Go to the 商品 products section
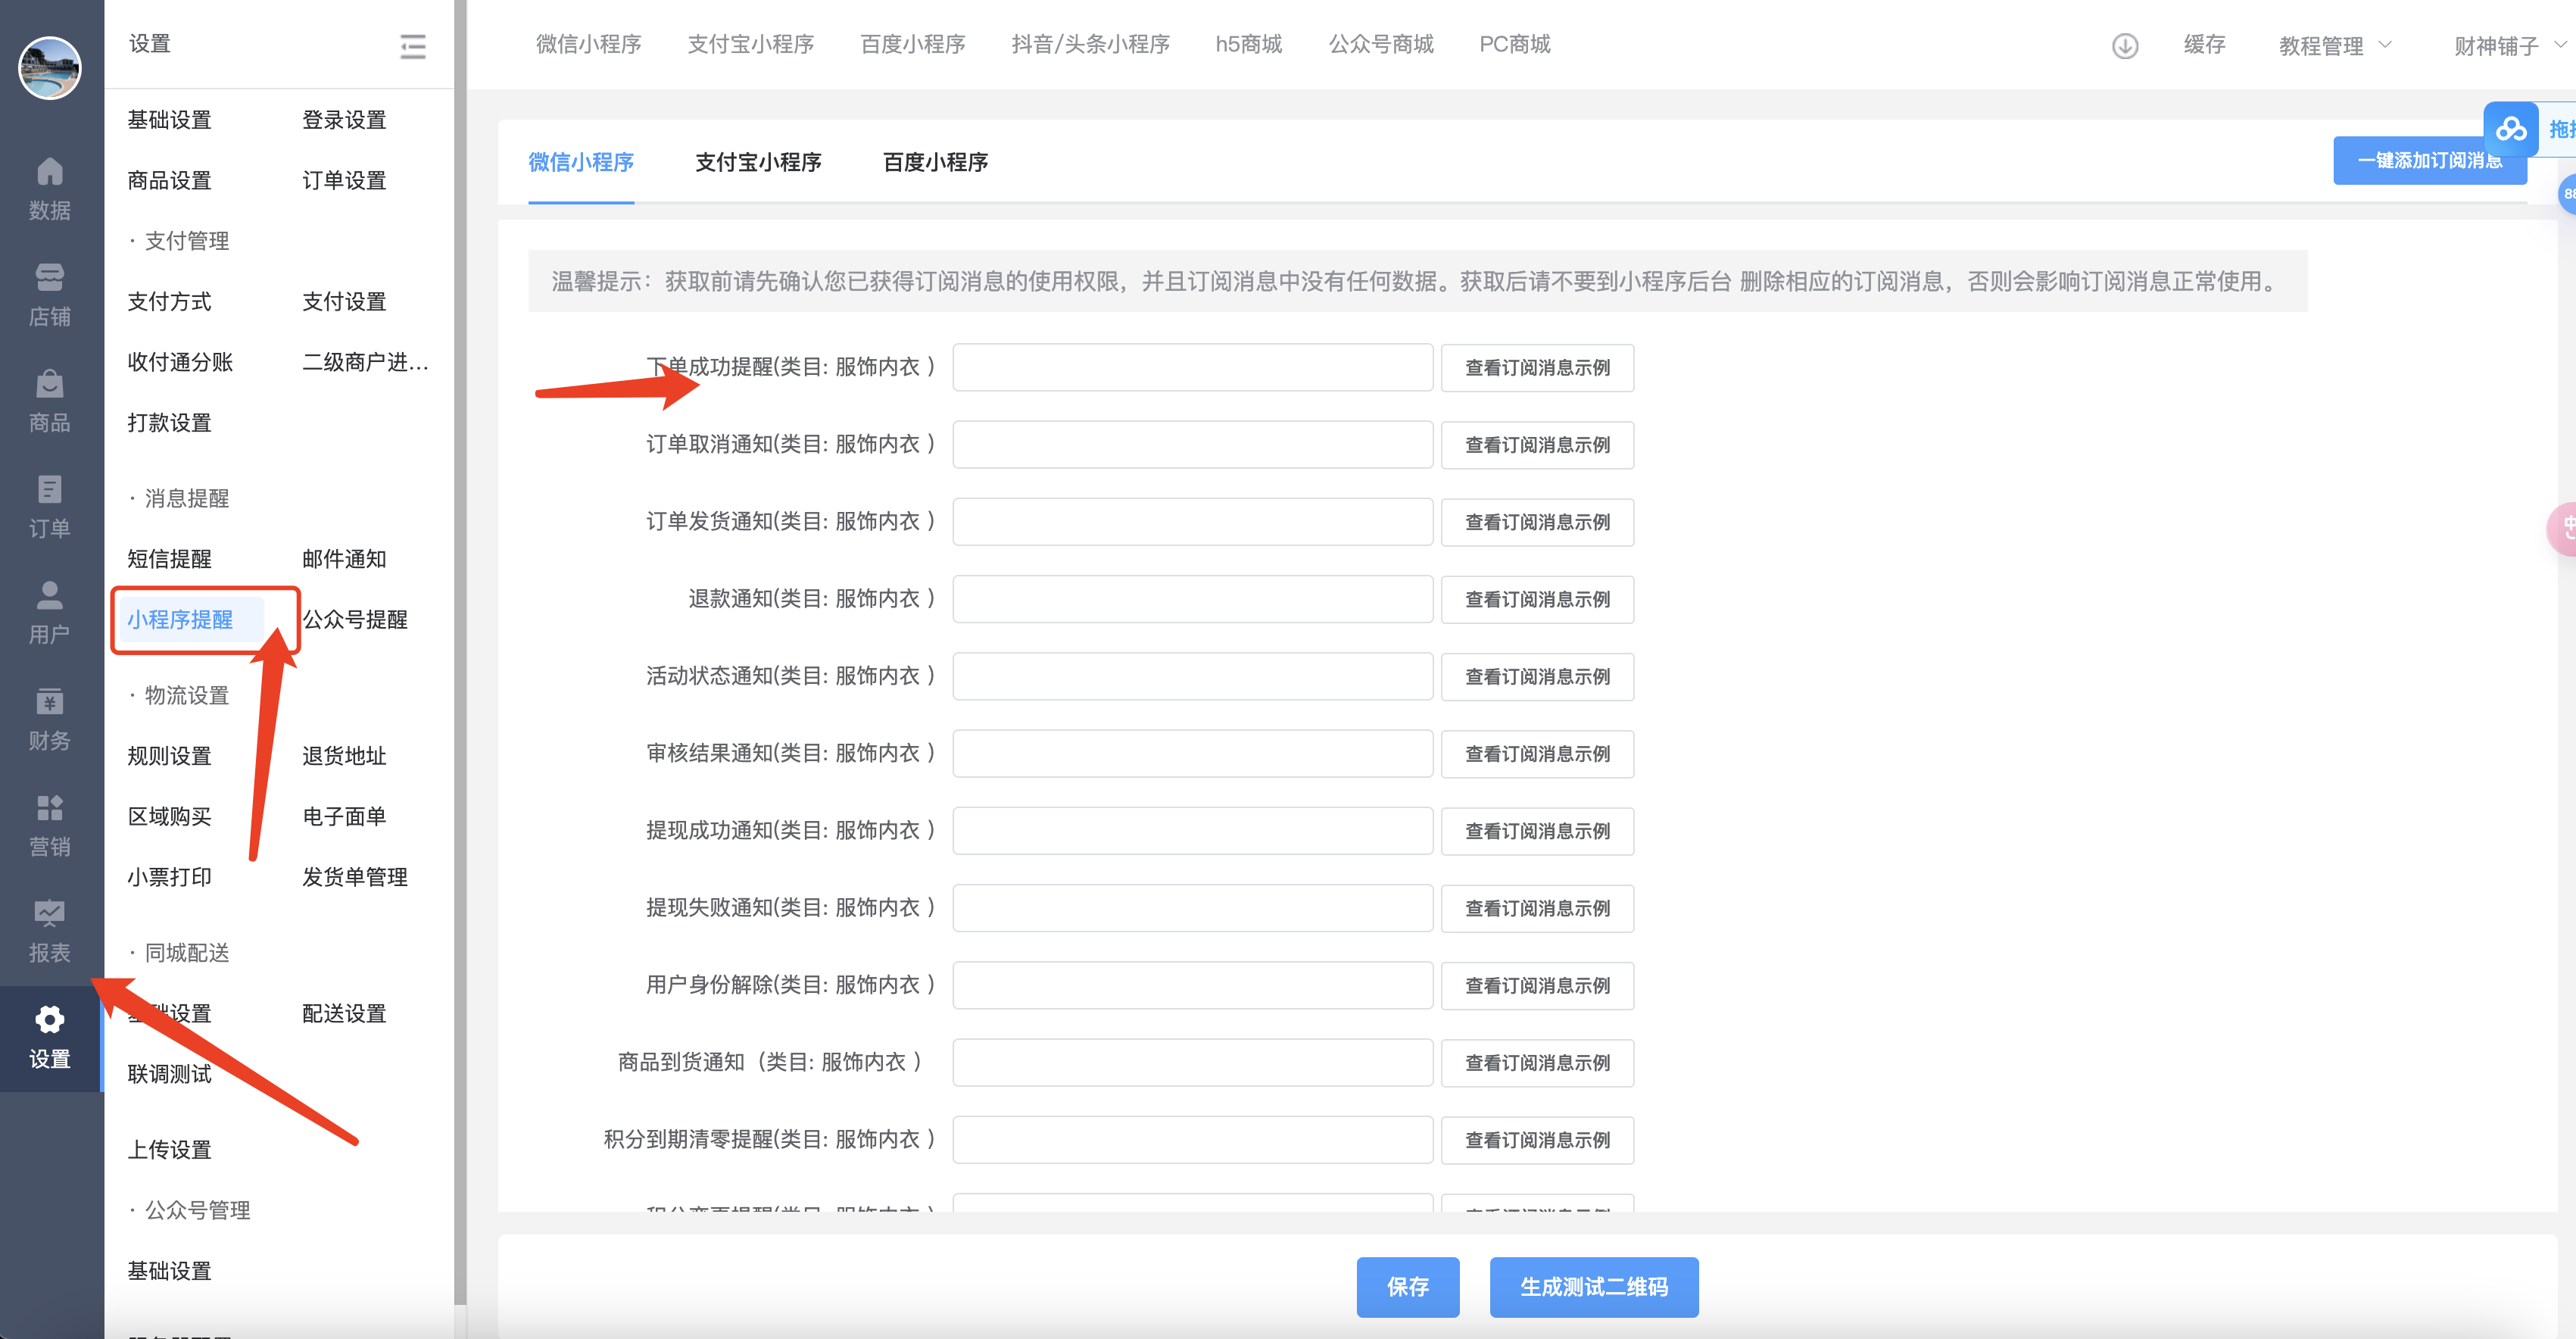Screen dimensions: 2576x1339 [50, 401]
